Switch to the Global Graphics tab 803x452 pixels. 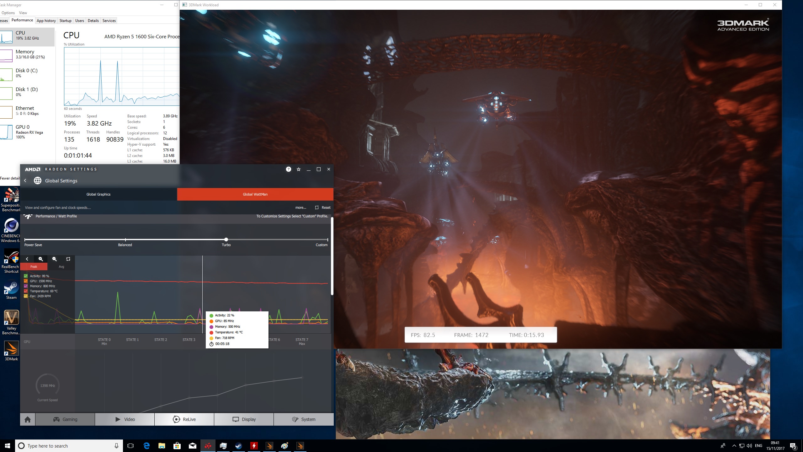tap(98, 194)
